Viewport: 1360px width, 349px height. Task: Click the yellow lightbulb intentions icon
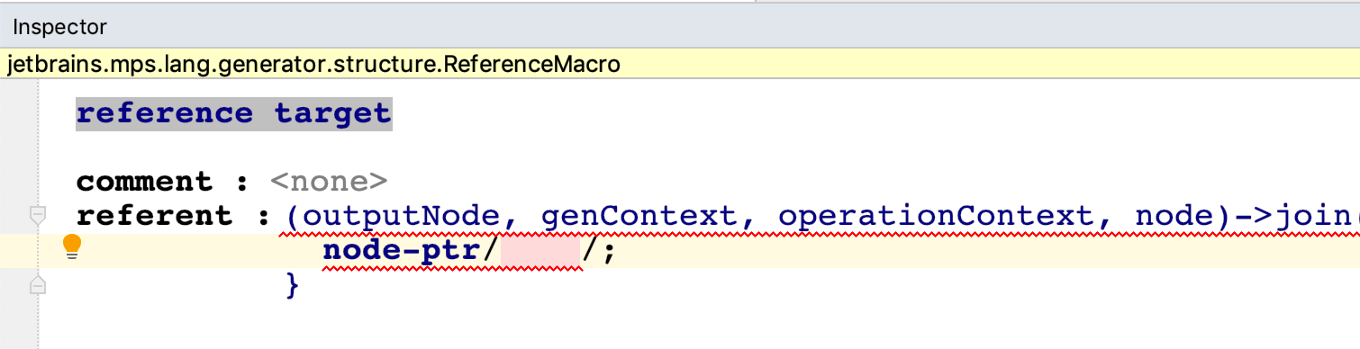click(x=72, y=247)
